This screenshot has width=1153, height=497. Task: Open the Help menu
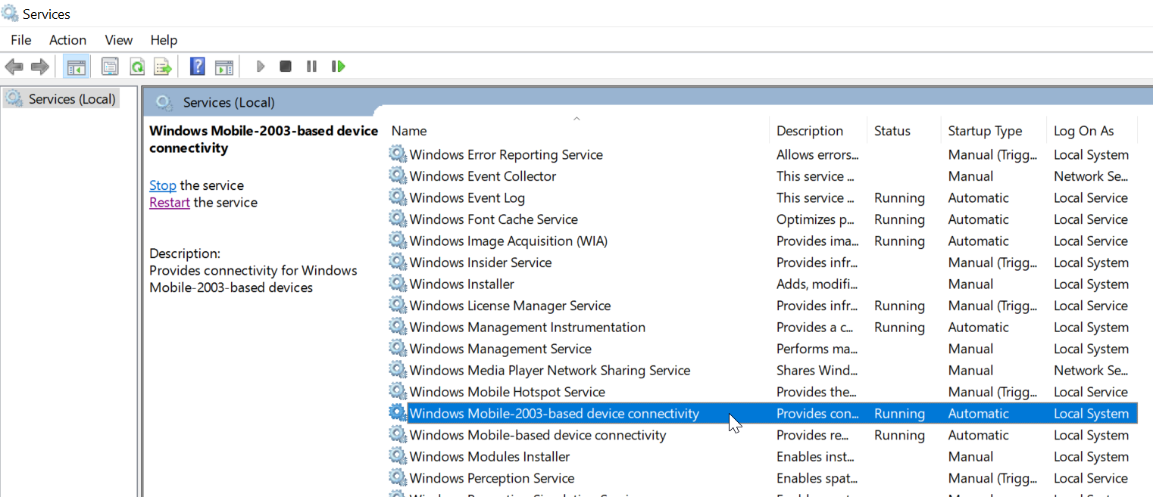click(x=164, y=40)
